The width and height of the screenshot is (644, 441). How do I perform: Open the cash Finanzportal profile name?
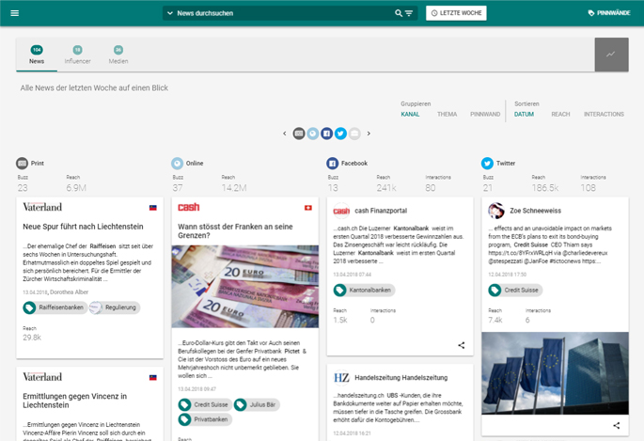(381, 211)
